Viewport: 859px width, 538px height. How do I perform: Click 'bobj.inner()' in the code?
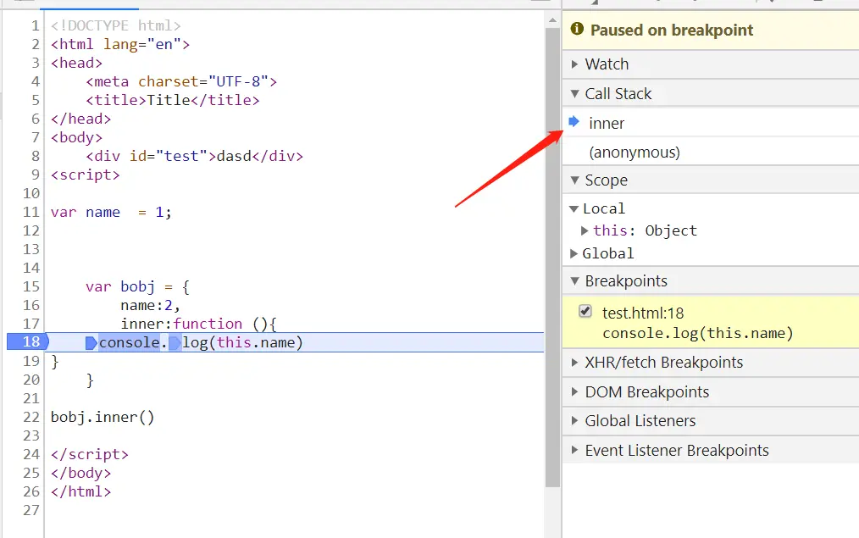coord(103,417)
